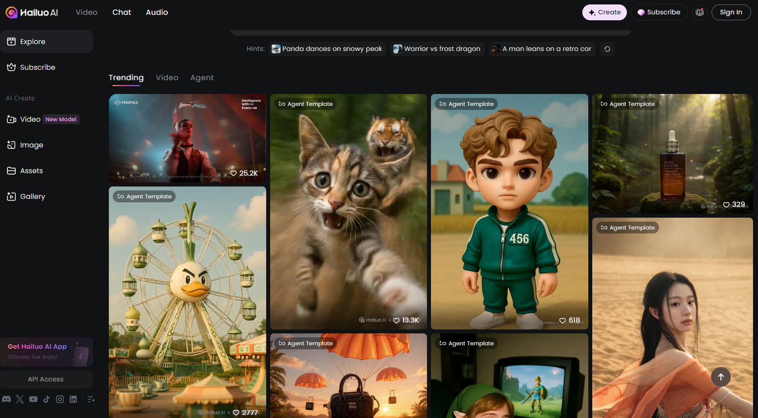The image size is (758, 418).
Task: Use hint 'A man leans on a retro car'
Action: [x=542, y=49]
